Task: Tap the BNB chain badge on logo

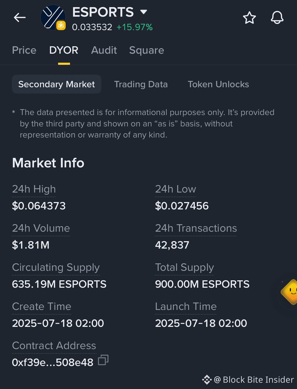Action: point(61,26)
